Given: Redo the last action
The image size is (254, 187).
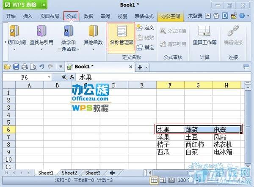Looking at the screenshot, I should [50, 67].
